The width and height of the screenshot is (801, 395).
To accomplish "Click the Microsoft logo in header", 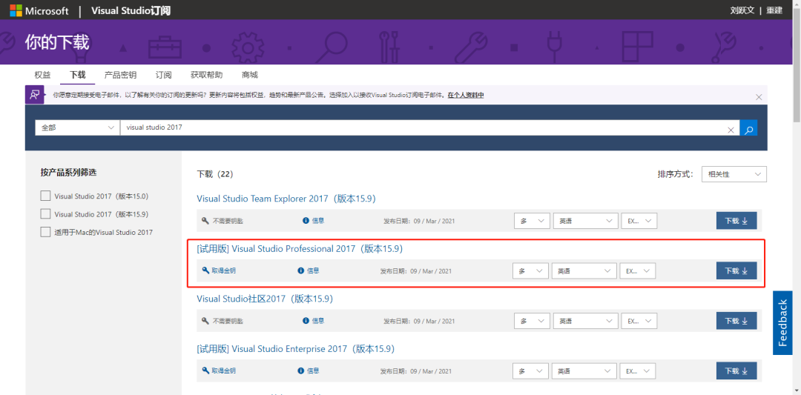I will (39, 10).
